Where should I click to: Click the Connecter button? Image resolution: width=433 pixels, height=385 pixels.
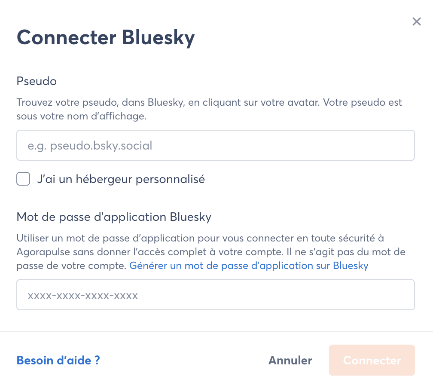372,360
